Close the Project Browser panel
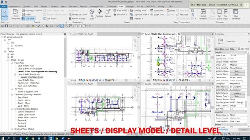 click(x=65, y=34)
